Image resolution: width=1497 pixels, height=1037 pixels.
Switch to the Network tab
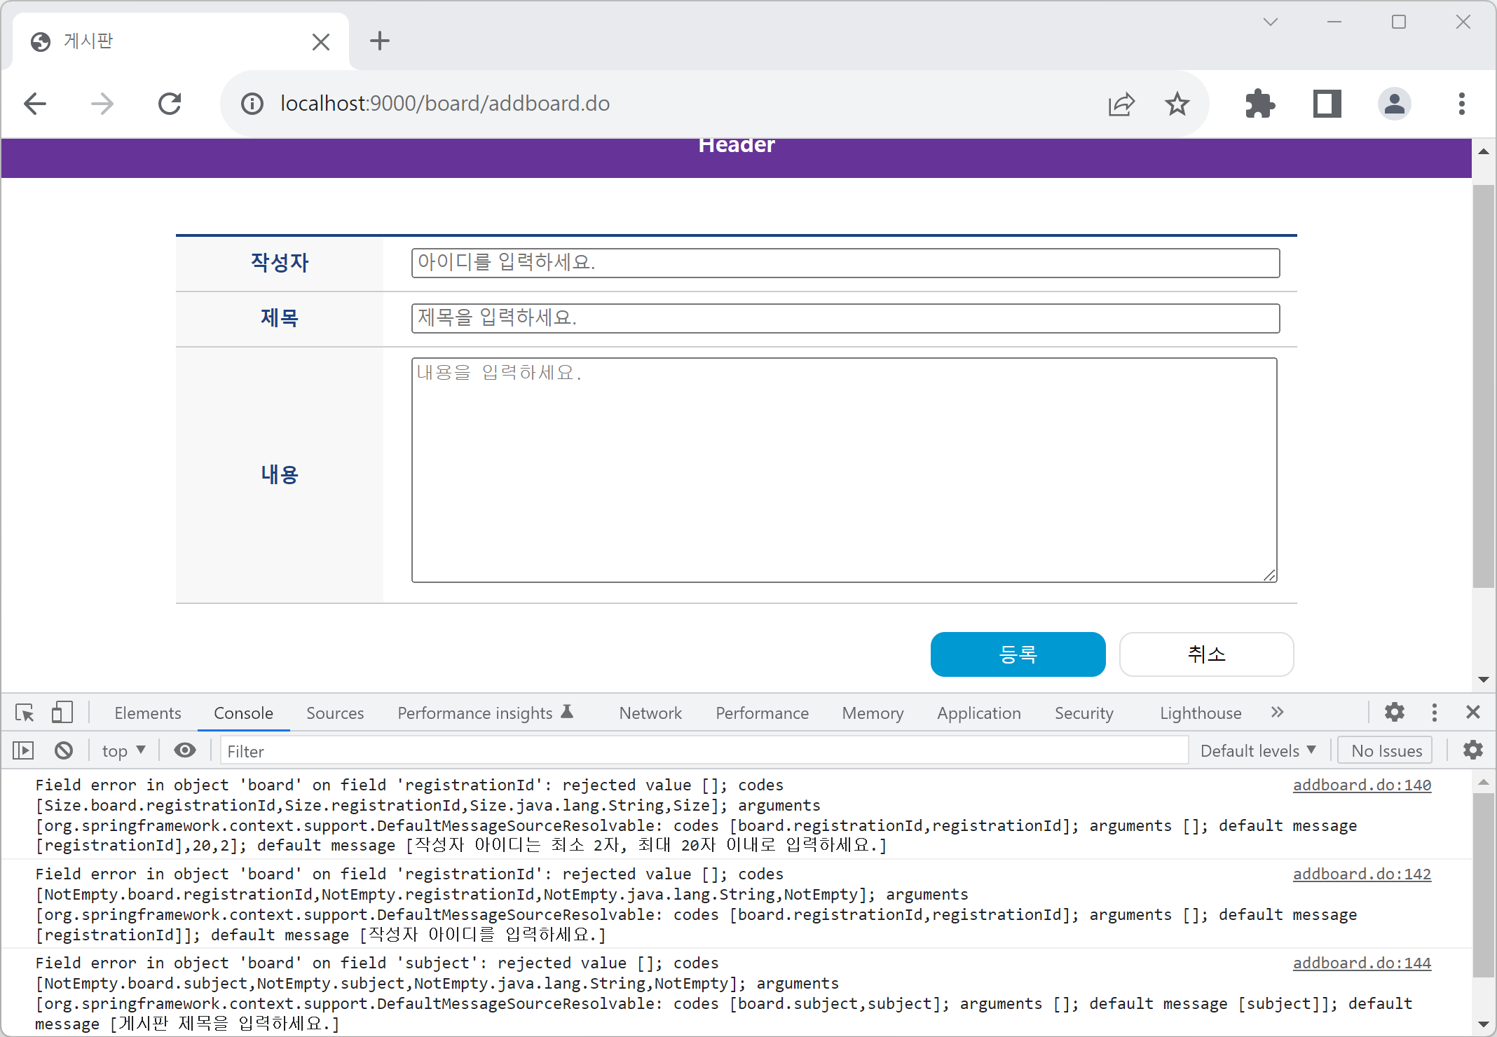(x=650, y=713)
